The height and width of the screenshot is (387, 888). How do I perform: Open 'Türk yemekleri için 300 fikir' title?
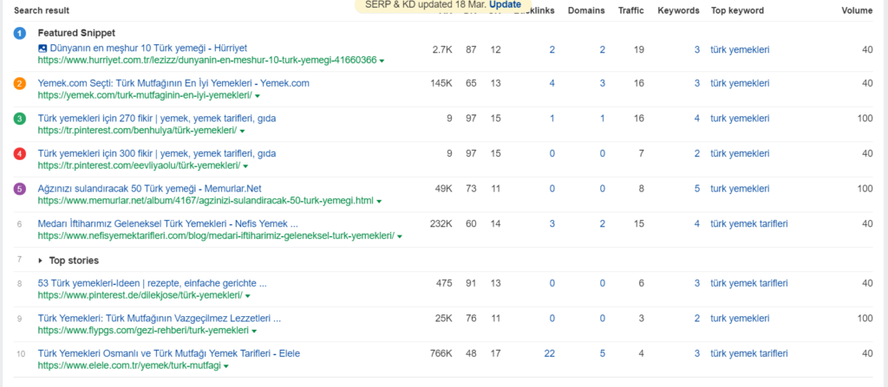157,154
